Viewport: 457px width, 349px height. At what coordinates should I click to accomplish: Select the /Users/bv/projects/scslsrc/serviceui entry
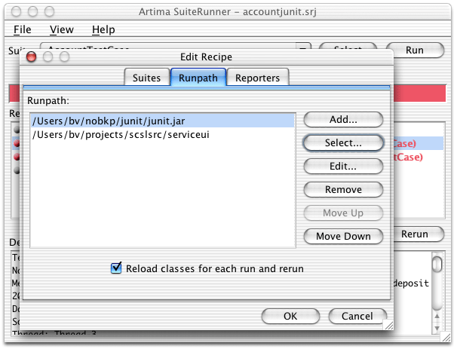click(x=163, y=135)
